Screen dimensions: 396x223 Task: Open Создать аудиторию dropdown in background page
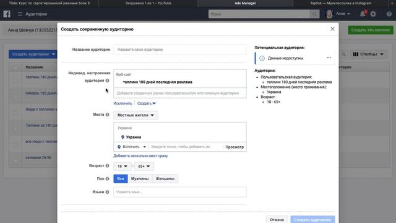click(x=33, y=54)
